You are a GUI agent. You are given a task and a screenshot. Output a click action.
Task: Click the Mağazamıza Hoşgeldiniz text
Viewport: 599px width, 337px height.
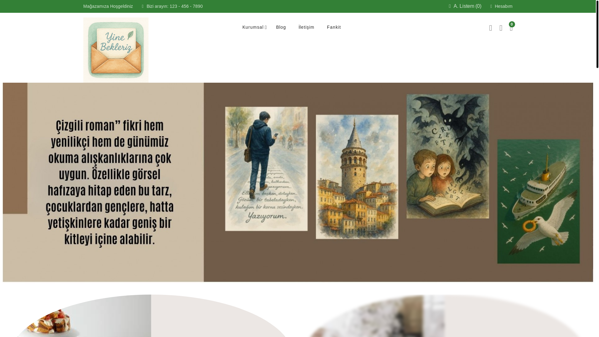(108, 6)
